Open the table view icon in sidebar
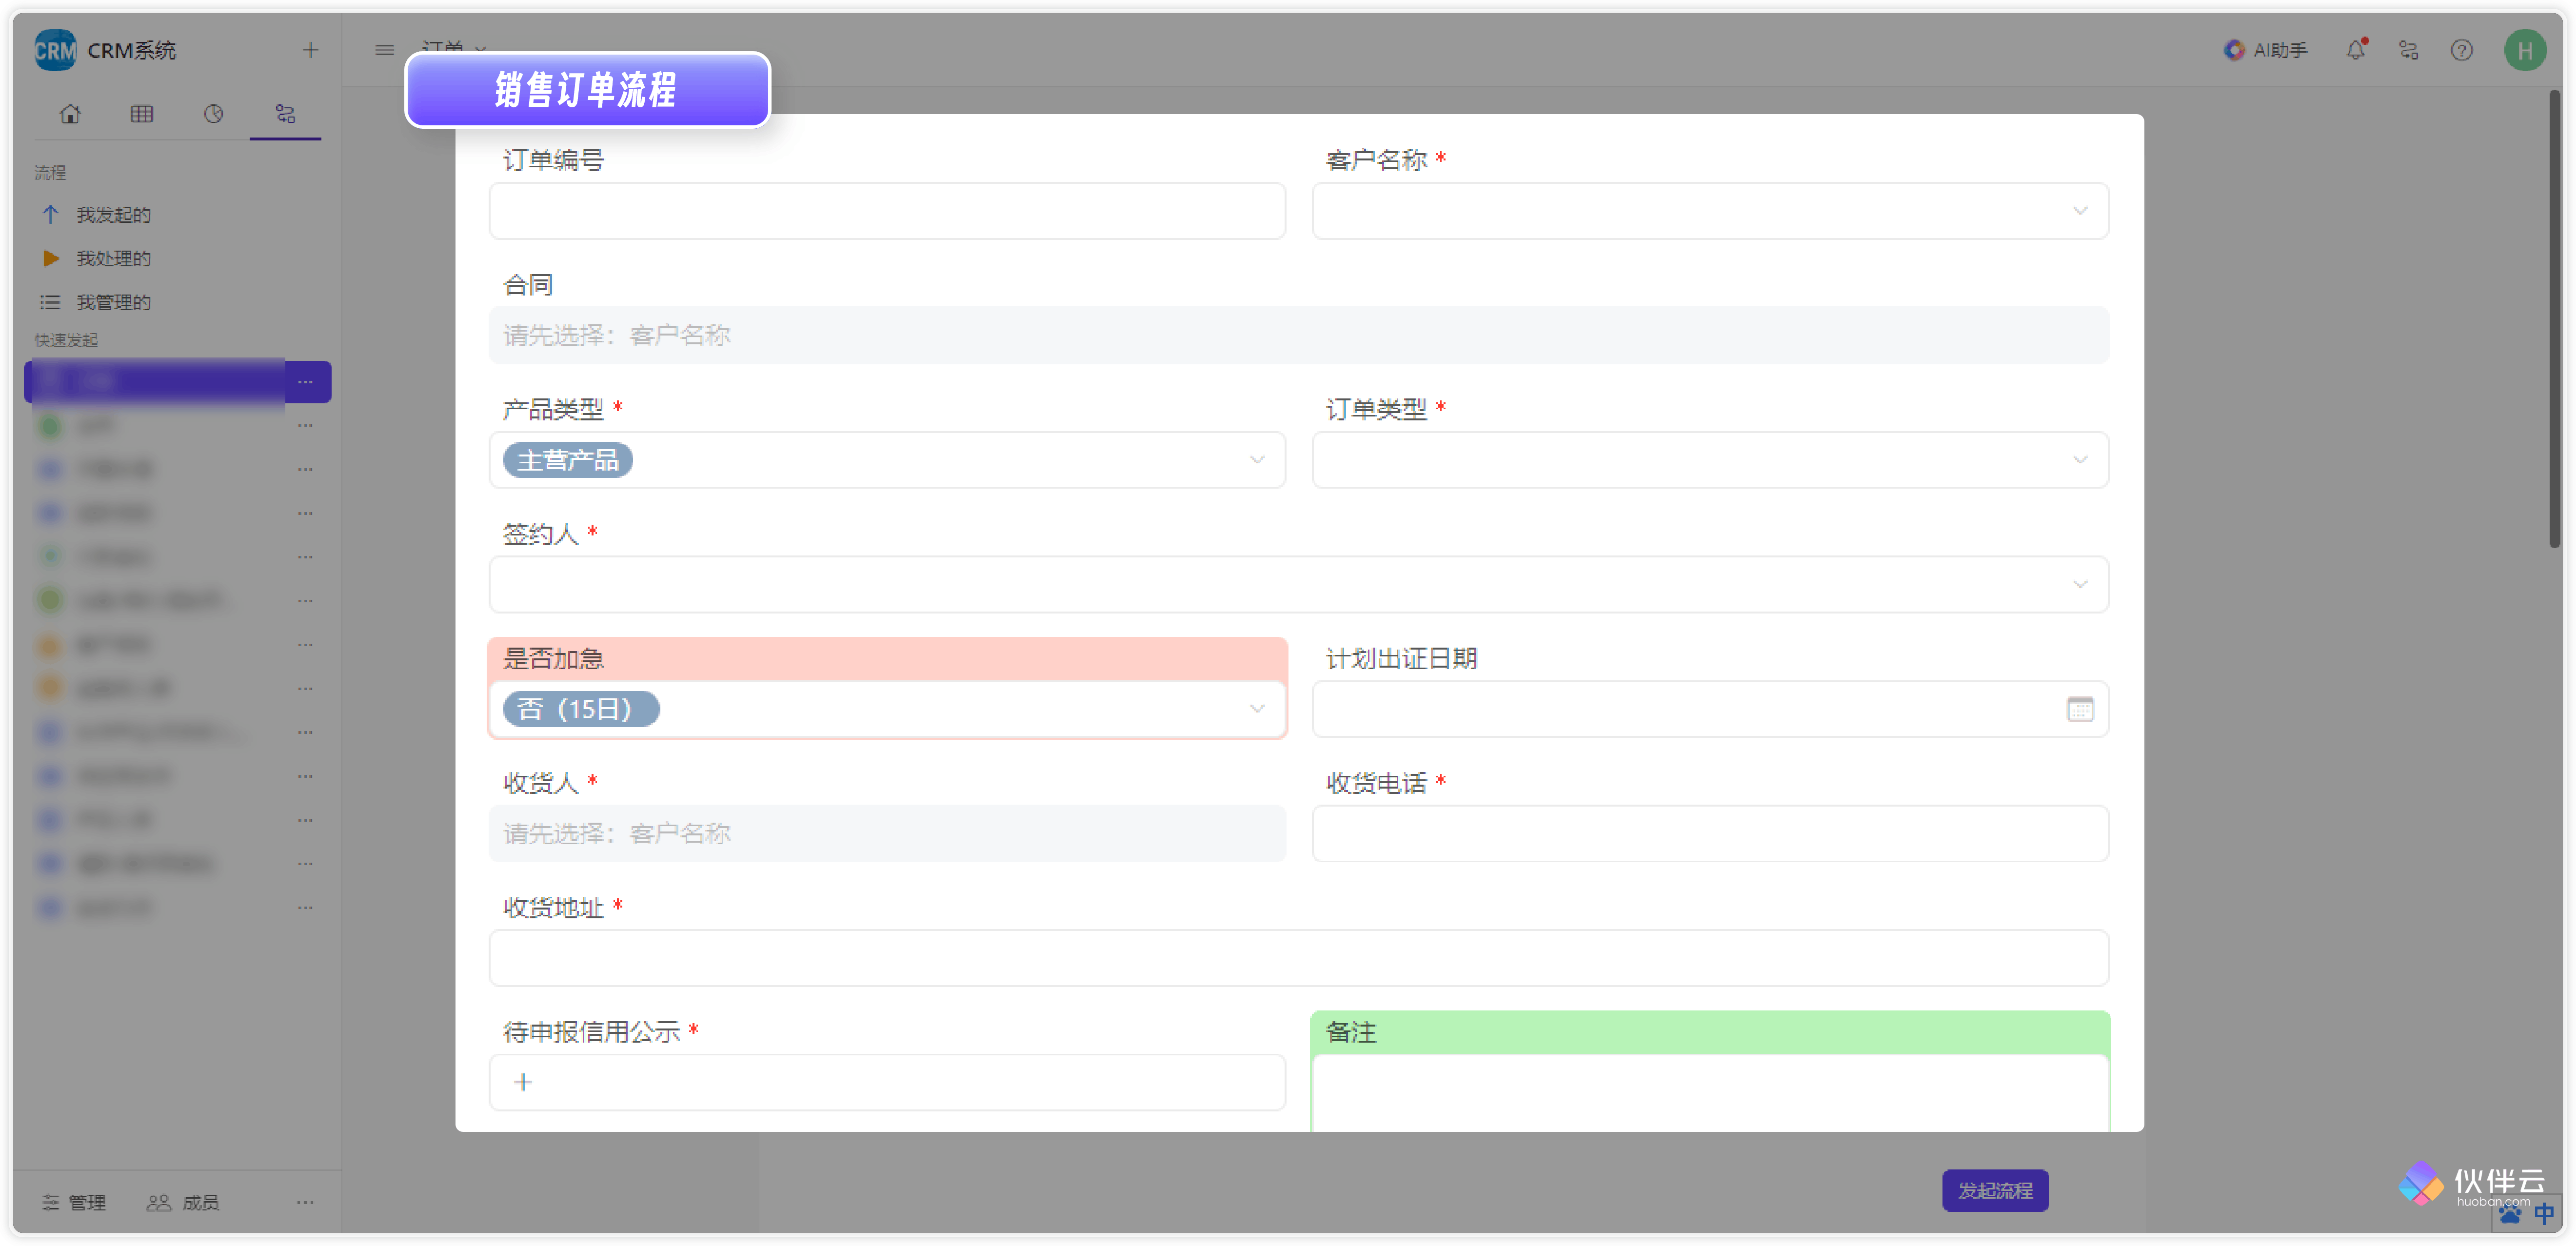This screenshot has height=1246, width=2576. coord(142,114)
